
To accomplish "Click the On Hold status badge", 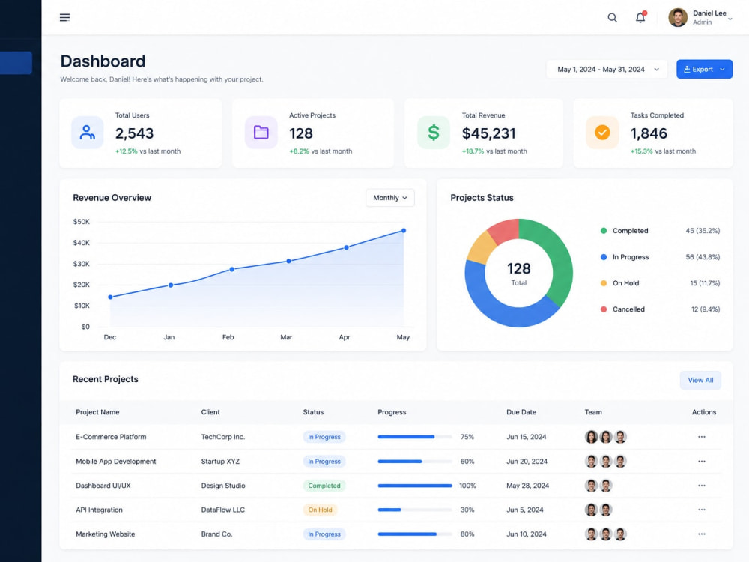I will coord(320,510).
